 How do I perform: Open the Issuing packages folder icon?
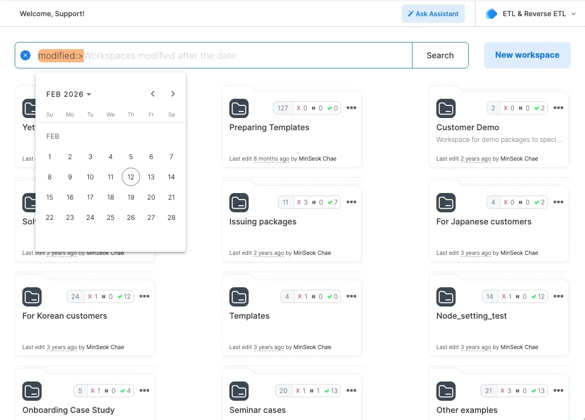pyautogui.click(x=239, y=203)
